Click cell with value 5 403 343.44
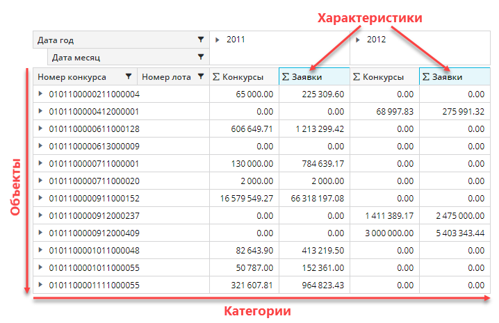 click(455, 233)
